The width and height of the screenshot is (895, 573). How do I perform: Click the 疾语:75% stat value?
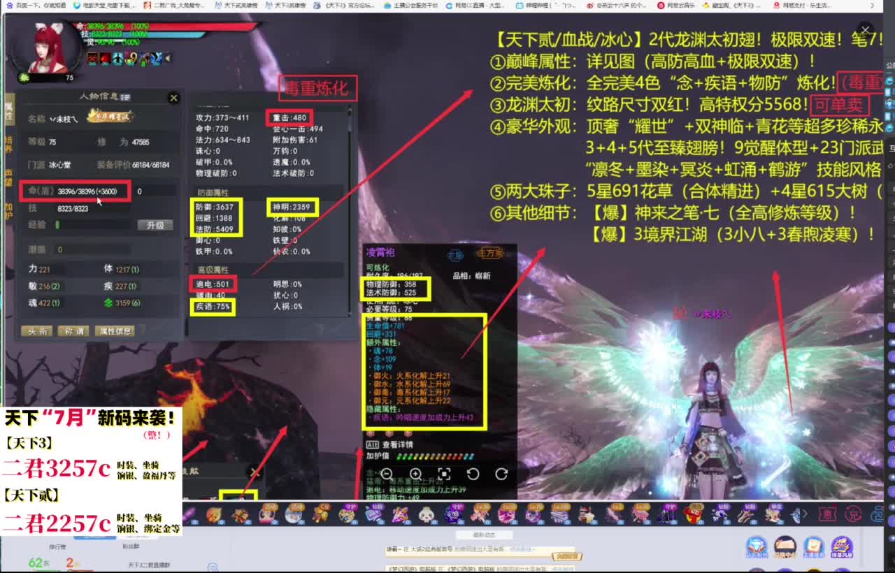[213, 306]
